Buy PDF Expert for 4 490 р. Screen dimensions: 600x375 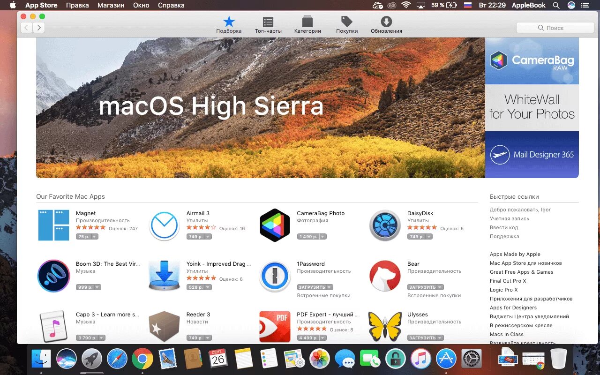(x=308, y=338)
